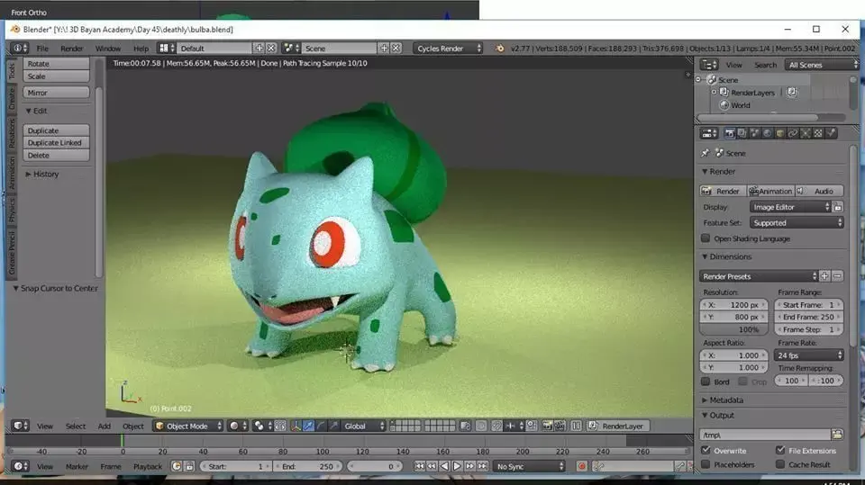865x485 pixels.
Task: Click the Outliner editor type icon
Action: tap(709, 65)
